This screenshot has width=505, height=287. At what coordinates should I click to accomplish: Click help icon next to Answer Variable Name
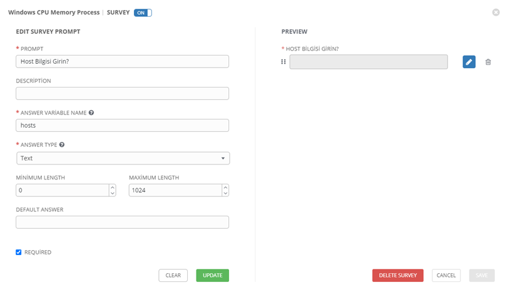91,113
